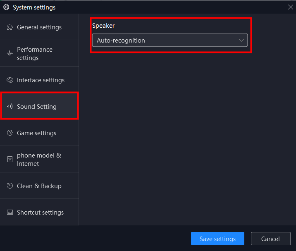Image resolution: width=296 pixels, height=251 pixels.
Task: Click the Shortcut settings keyboard icon
Action: click(x=10, y=212)
